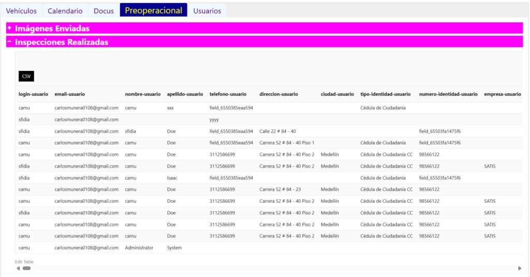
Task: Select the telefono cell reading 'yyyy'
Action: point(214,120)
